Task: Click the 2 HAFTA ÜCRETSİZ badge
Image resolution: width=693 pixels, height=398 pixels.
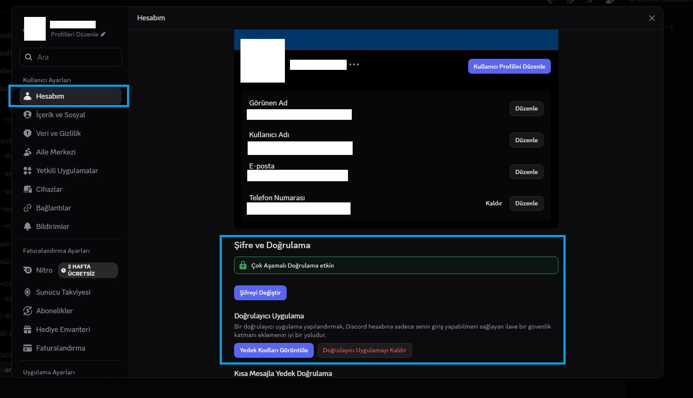Action: (88, 270)
